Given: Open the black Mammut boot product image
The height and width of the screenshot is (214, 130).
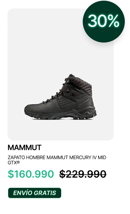Looking at the screenshot, I should click(x=60, y=97).
